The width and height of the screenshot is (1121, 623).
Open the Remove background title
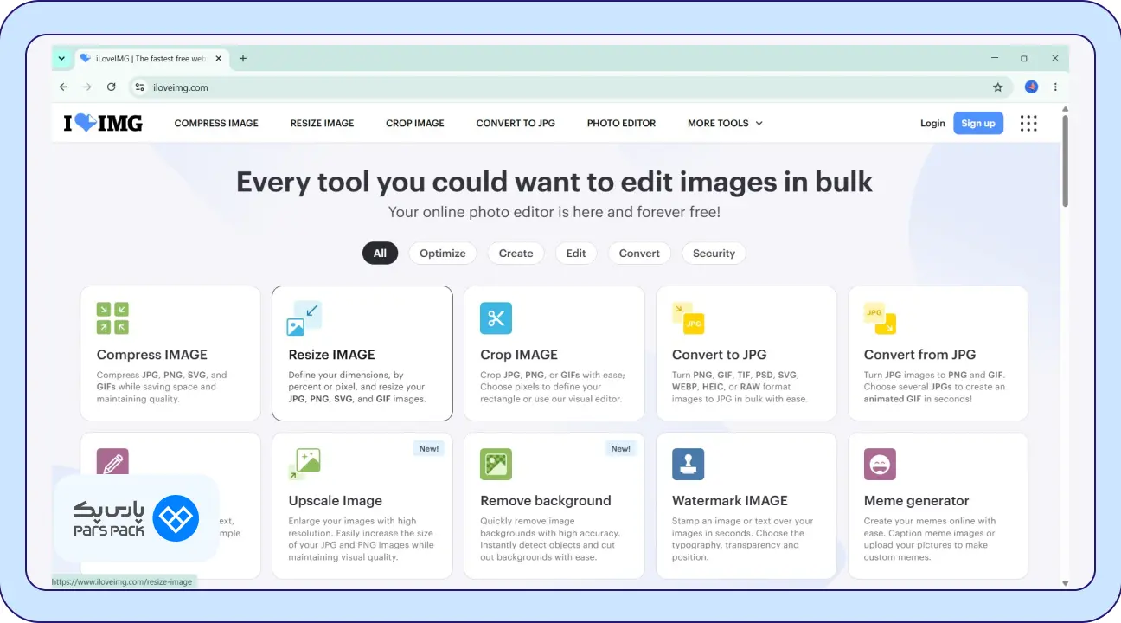tap(546, 501)
